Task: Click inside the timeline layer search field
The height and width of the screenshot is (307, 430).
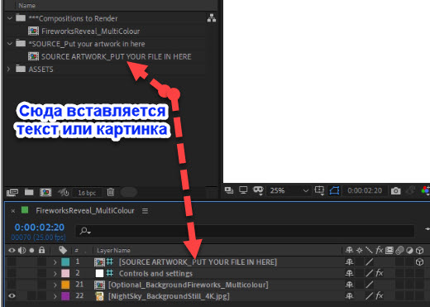Action: (x=245, y=231)
